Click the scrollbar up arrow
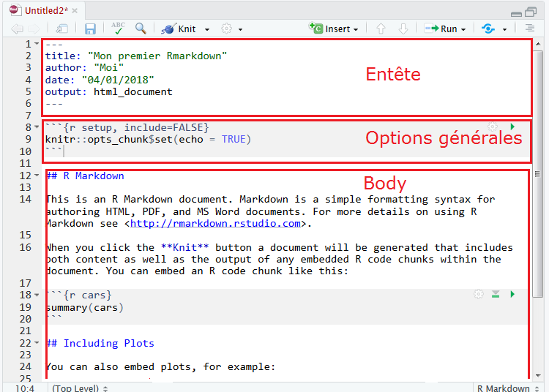This screenshot has height=392, width=549. click(538, 44)
